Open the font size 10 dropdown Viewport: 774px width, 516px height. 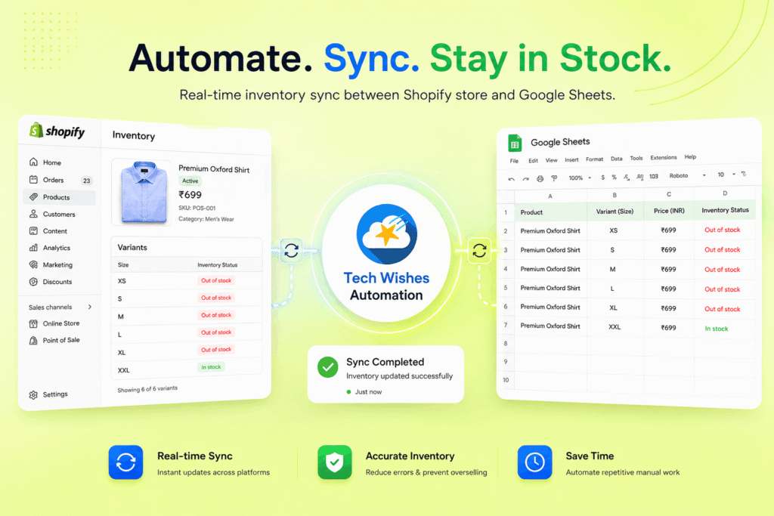point(726,175)
